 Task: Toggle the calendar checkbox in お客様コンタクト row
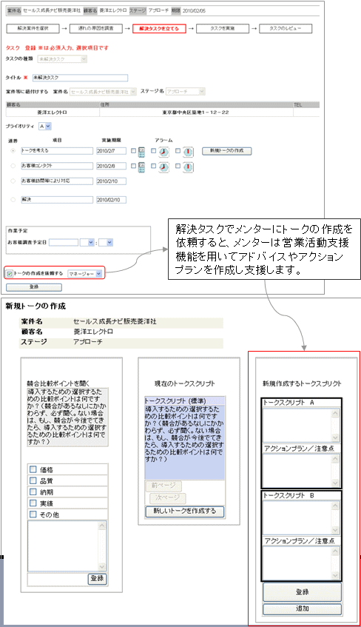pyautogui.click(x=134, y=166)
